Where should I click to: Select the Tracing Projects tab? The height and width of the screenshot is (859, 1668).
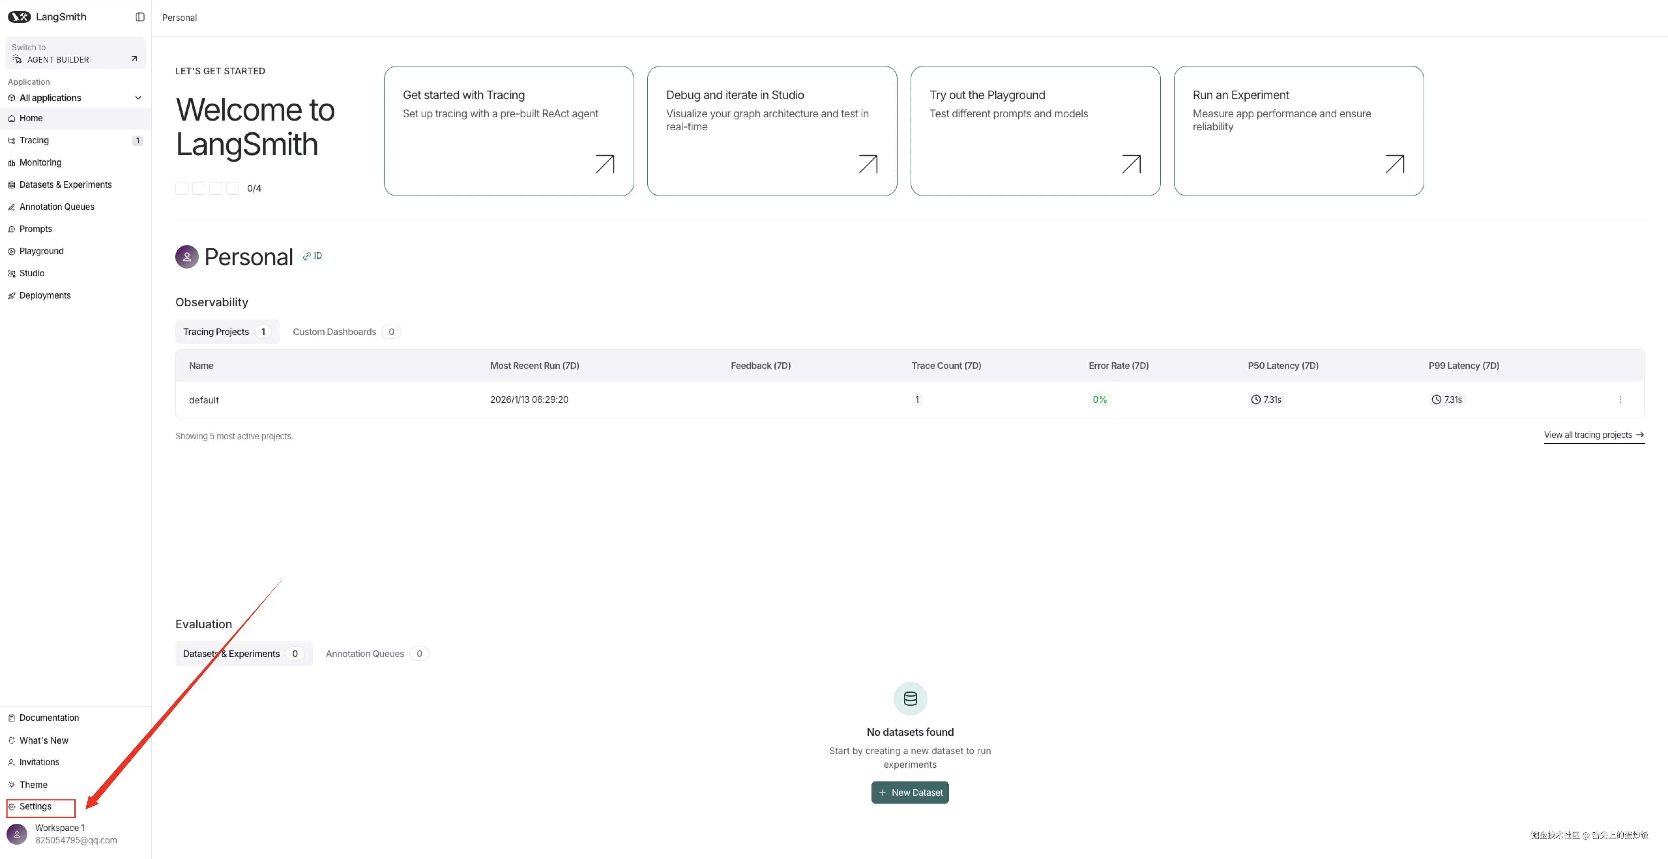tap(227, 331)
